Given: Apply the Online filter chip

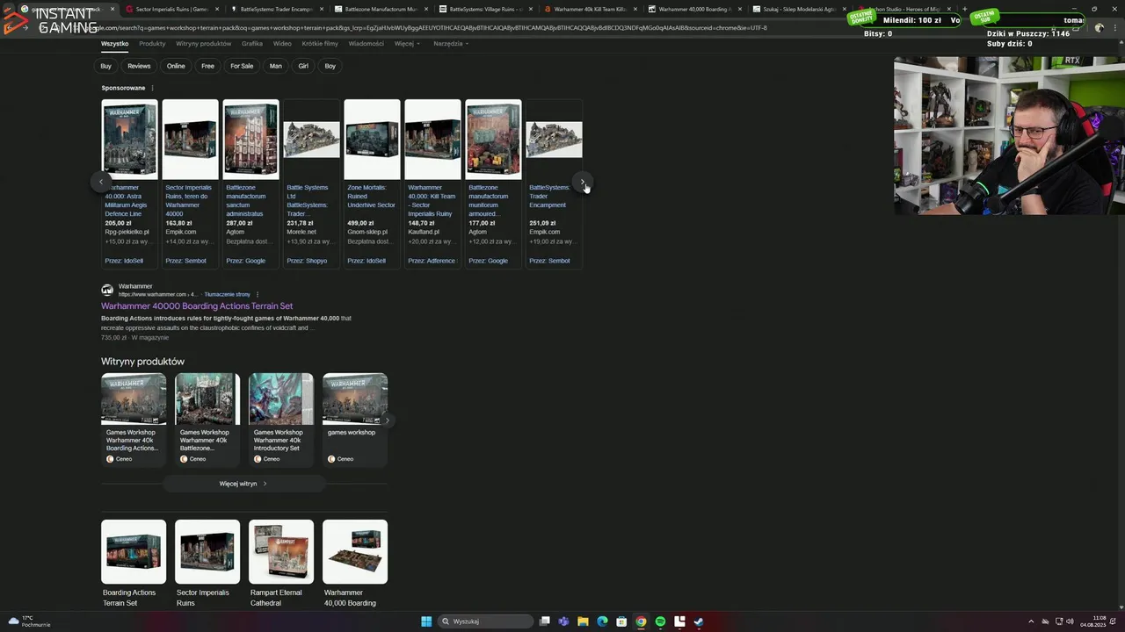Looking at the screenshot, I should point(176,66).
